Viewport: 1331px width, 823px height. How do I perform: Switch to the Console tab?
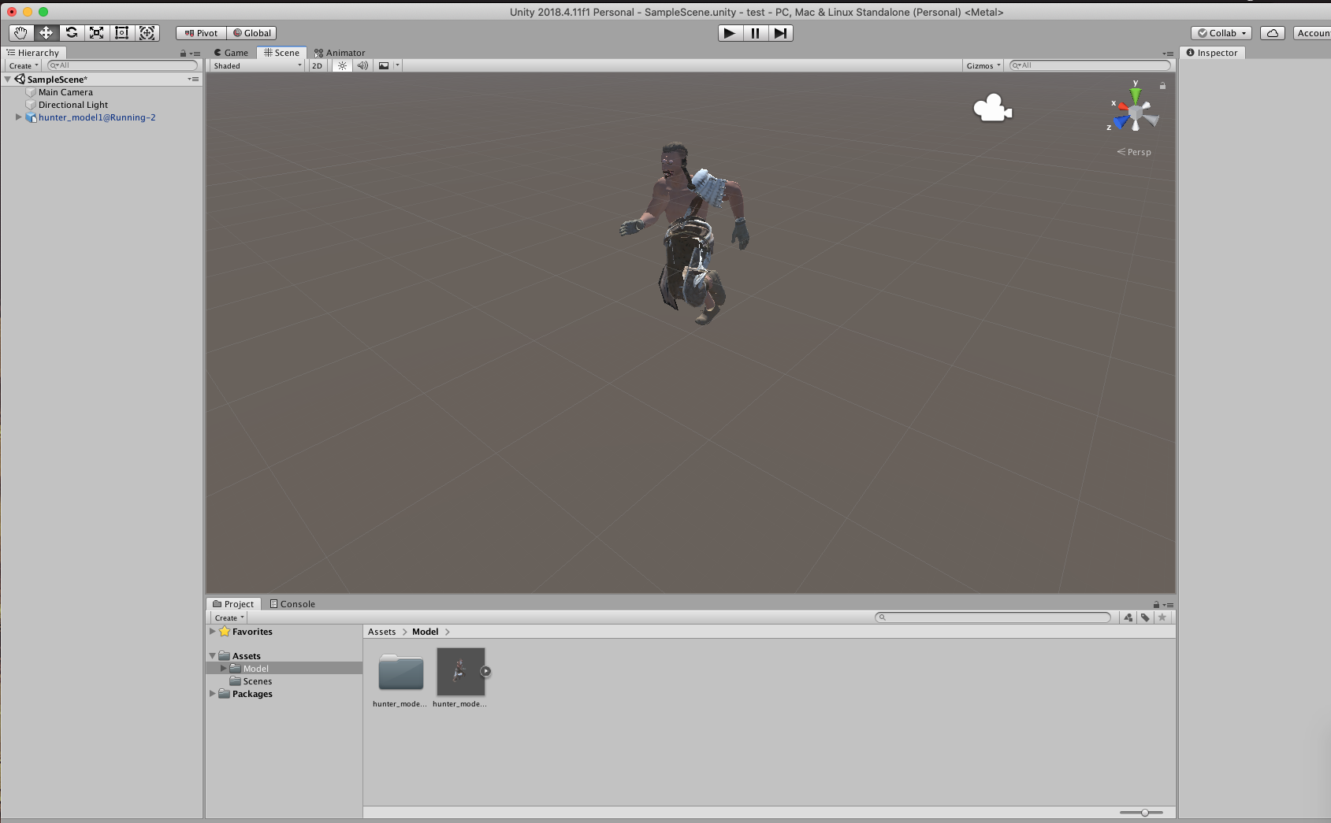point(292,604)
